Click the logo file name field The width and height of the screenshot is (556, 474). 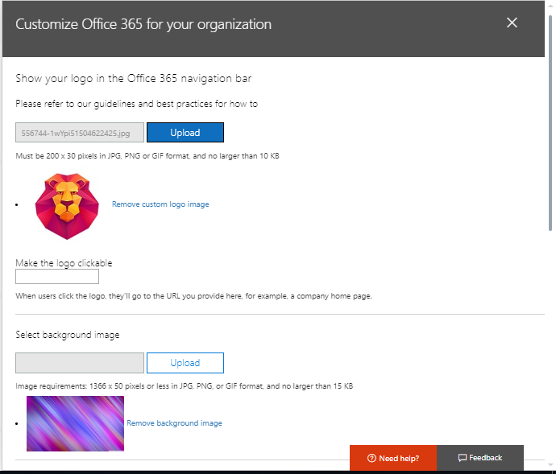pos(80,132)
